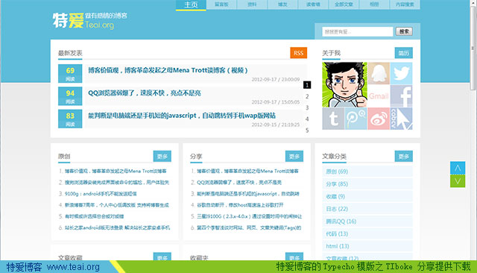Viewport: 477px width, 273px height.
Task: Click the green scroll-to-bottom arrow button
Action: click(x=458, y=181)
